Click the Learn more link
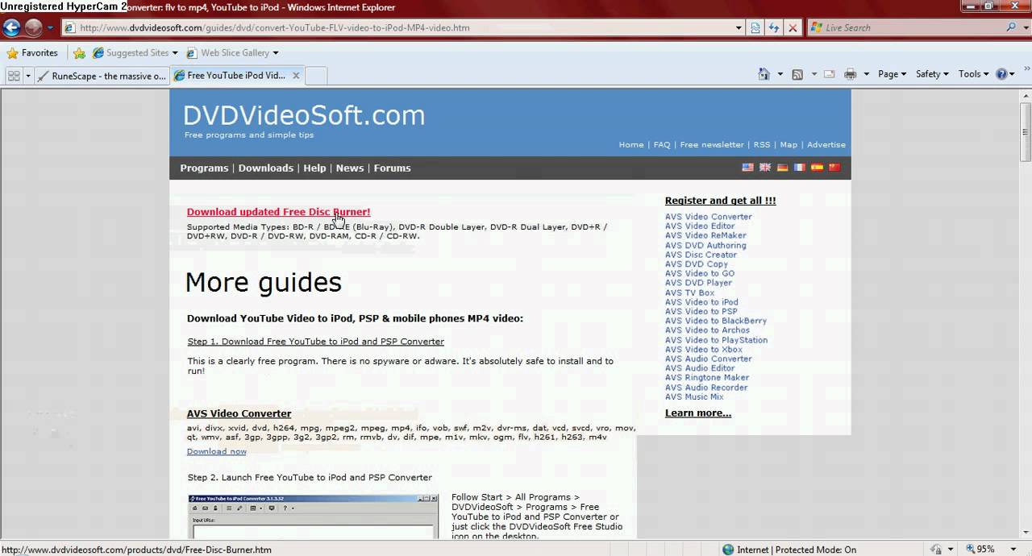This screenshot has height=556, width=1032. [698, 413]
